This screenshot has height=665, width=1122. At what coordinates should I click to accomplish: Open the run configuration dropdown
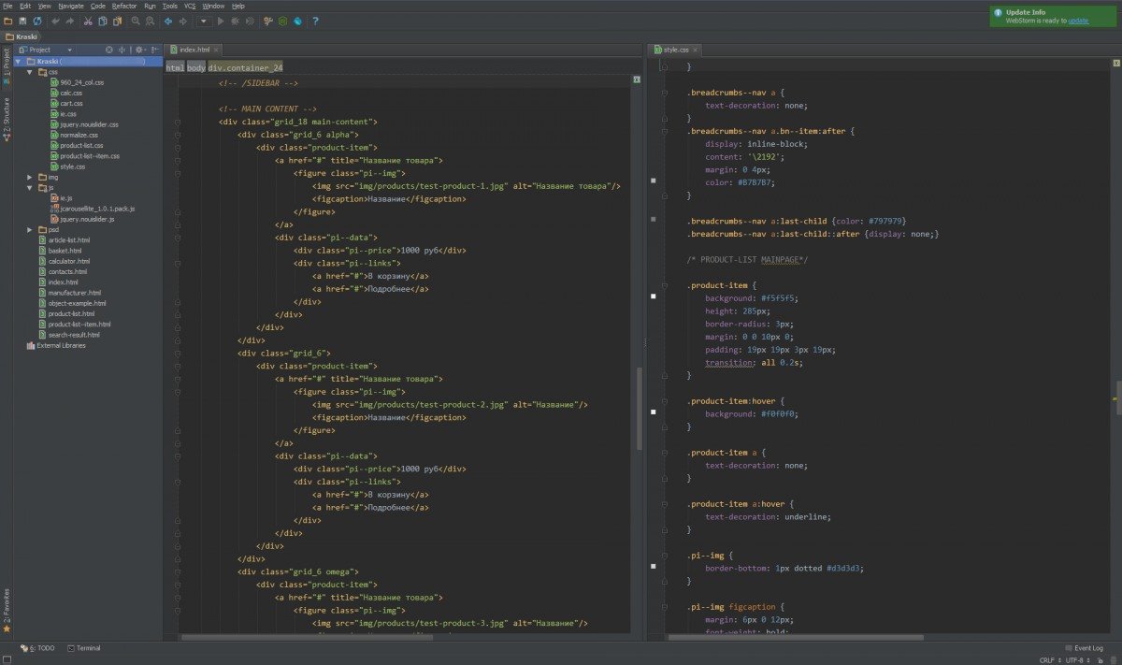point(202,21)
